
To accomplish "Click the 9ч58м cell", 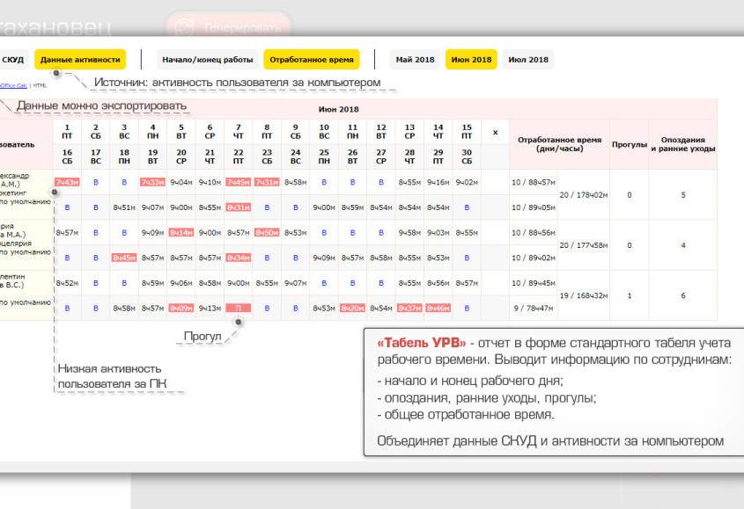I will coord(409,233).
